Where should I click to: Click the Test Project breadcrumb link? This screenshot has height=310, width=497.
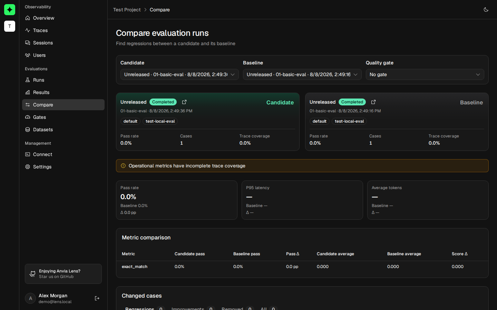click(127, 10)
